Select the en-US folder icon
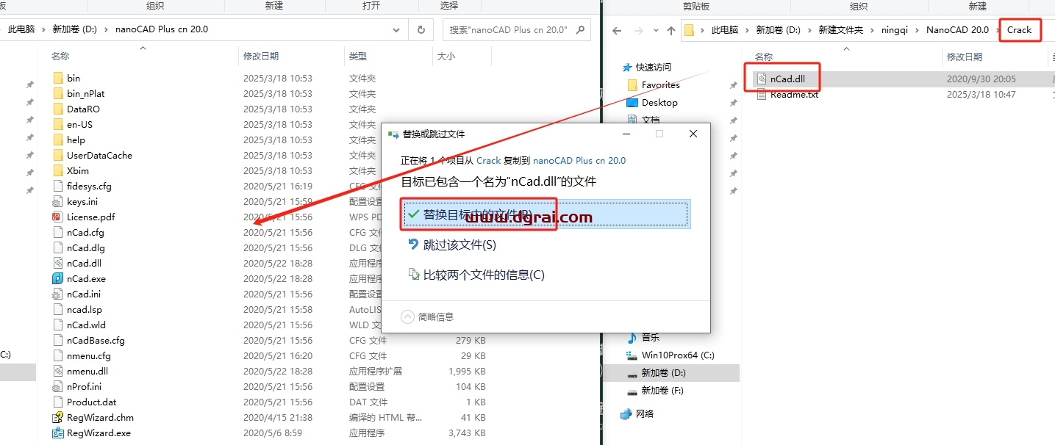Screen dimensions: 1055x445 pos(58,124)
